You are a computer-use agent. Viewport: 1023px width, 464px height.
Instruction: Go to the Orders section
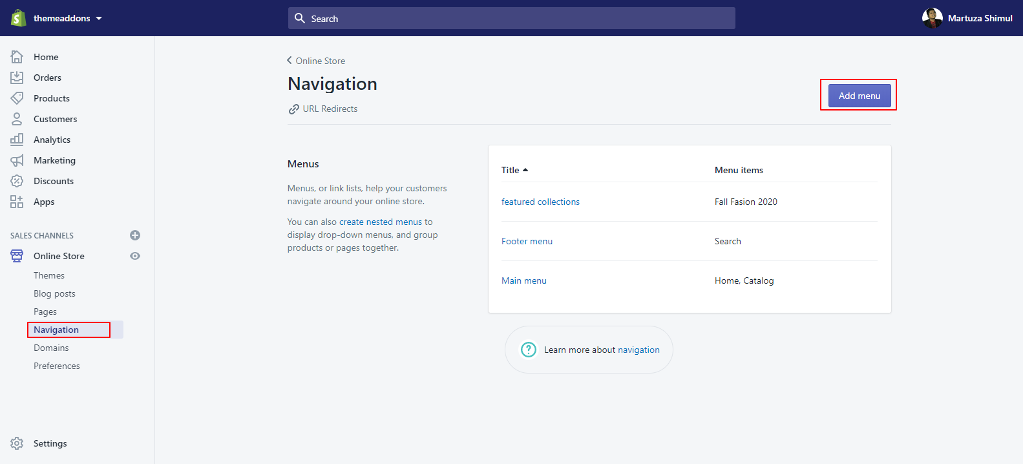47,78
